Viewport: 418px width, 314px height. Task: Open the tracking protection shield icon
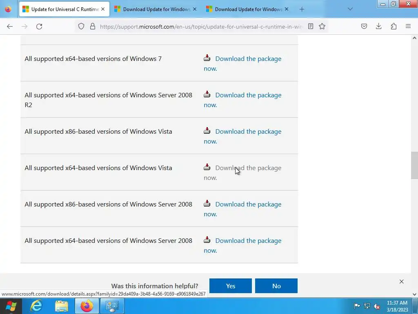tap(81, 26)
